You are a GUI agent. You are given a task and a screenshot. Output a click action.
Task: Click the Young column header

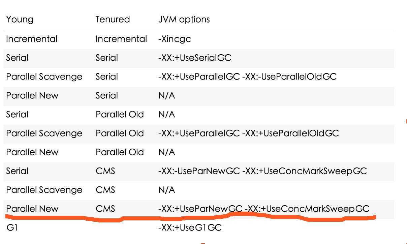pyautogui.click(x=20, y=20)
